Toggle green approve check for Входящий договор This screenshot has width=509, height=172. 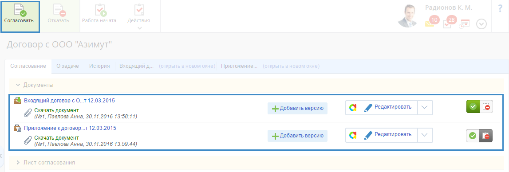pyautogui.click(x=473, y=106)
